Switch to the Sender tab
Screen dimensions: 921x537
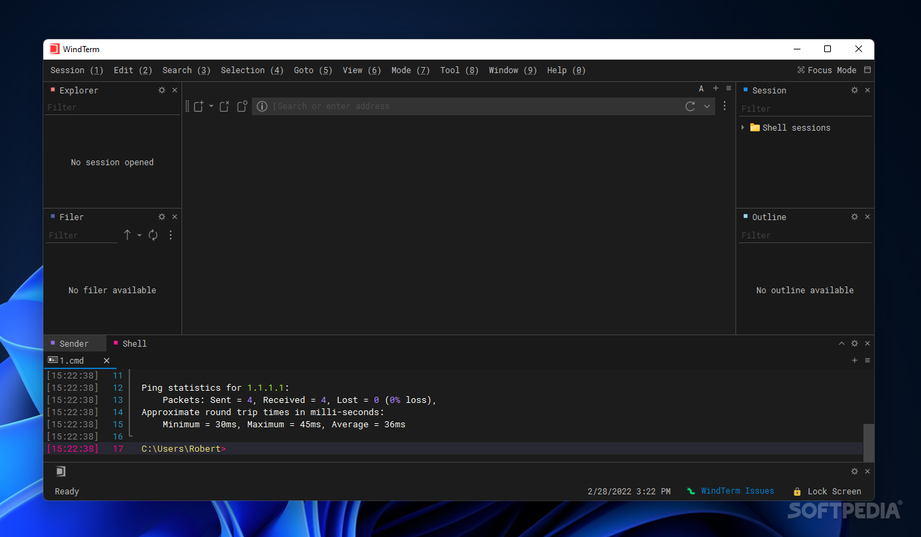(74, 343)
